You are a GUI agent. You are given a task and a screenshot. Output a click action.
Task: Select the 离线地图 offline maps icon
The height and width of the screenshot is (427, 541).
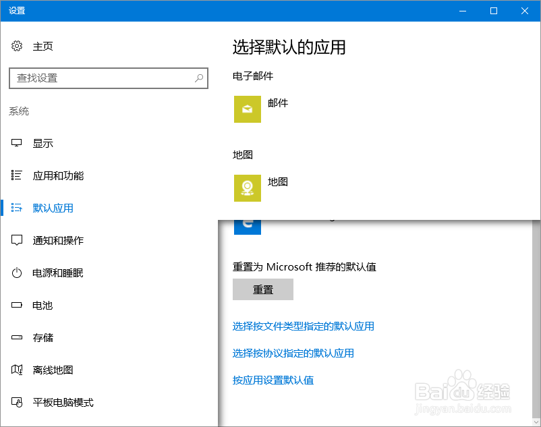click(x=16, y=370)
